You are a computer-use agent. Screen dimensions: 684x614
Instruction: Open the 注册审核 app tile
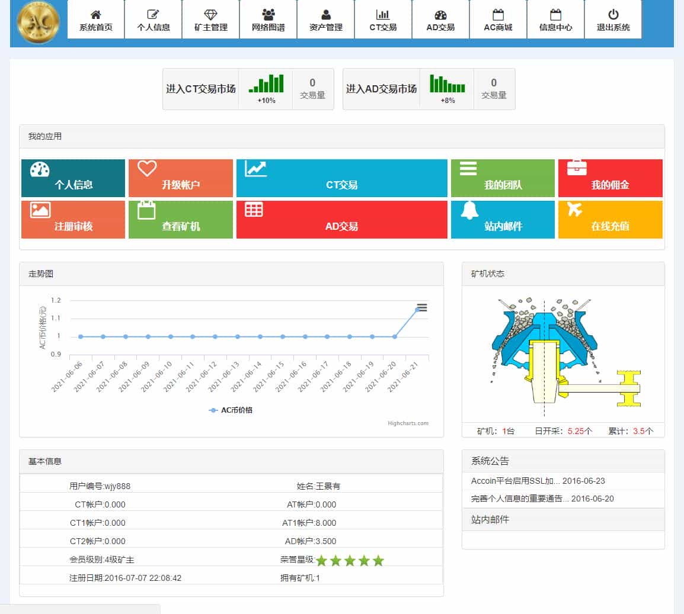pyautogui.click(x=73, y=220)
